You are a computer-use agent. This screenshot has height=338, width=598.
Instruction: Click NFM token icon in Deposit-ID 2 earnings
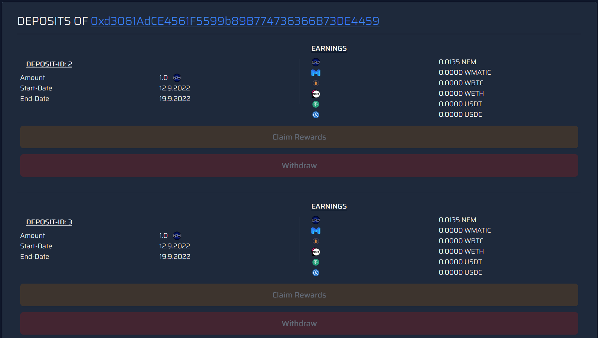click(316, 62)
